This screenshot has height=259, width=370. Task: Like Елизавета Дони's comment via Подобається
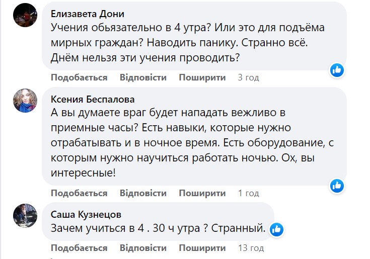click(79, 78)
